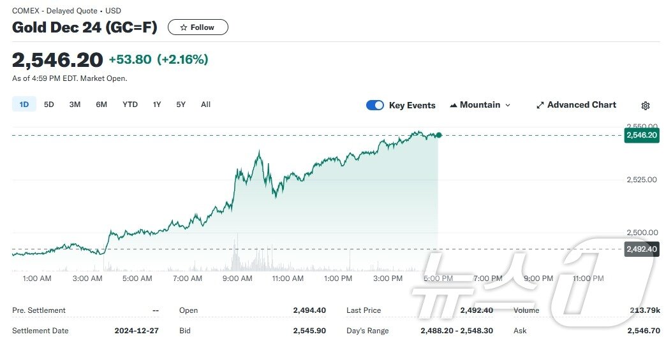This screenshot has height=339, width=666.
Task: Show the 1Y chart range
Action: click(x=157, y=105)
